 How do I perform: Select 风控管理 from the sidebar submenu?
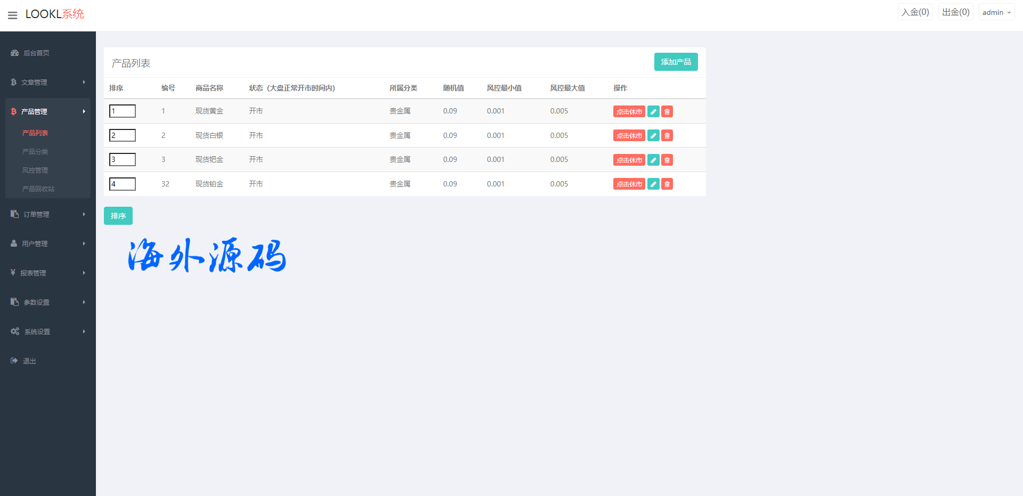click(x=35, y=170)
